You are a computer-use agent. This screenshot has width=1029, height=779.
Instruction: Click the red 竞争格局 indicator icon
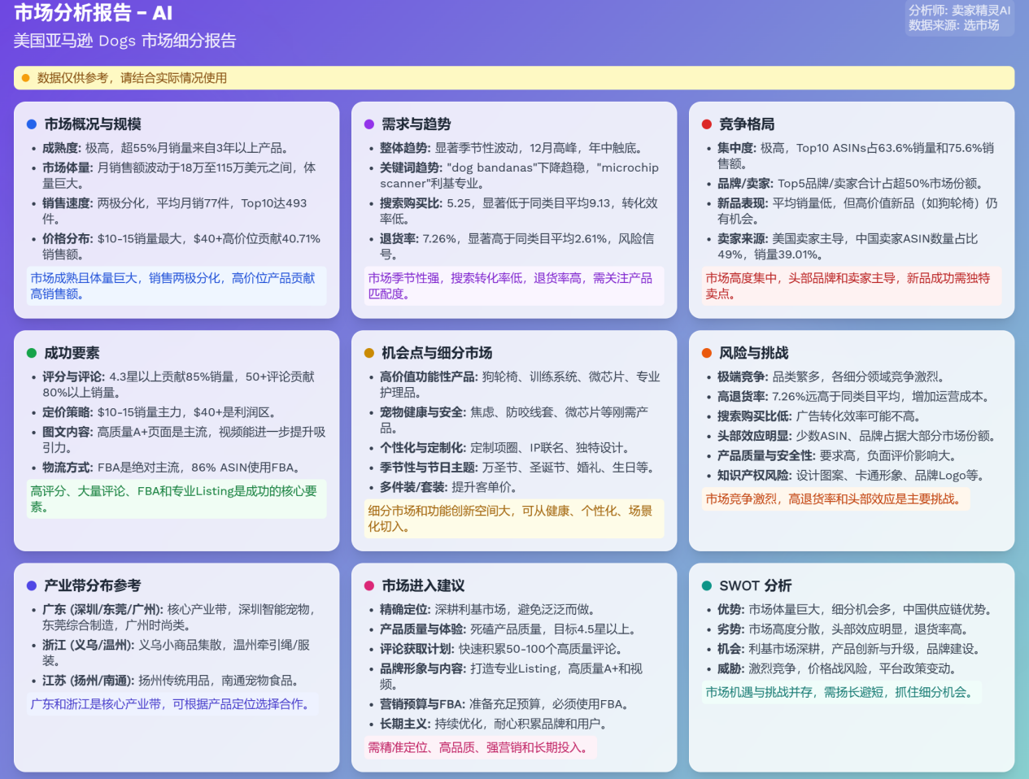pos(707,124)
